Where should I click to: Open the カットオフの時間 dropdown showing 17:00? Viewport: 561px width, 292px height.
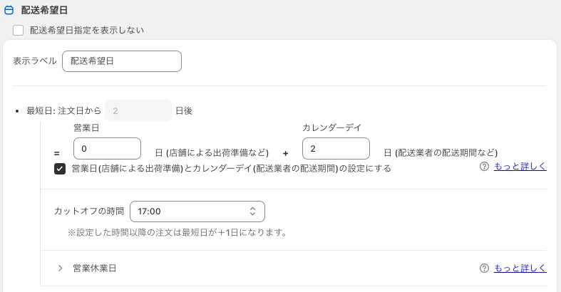(x=197, y=212)
